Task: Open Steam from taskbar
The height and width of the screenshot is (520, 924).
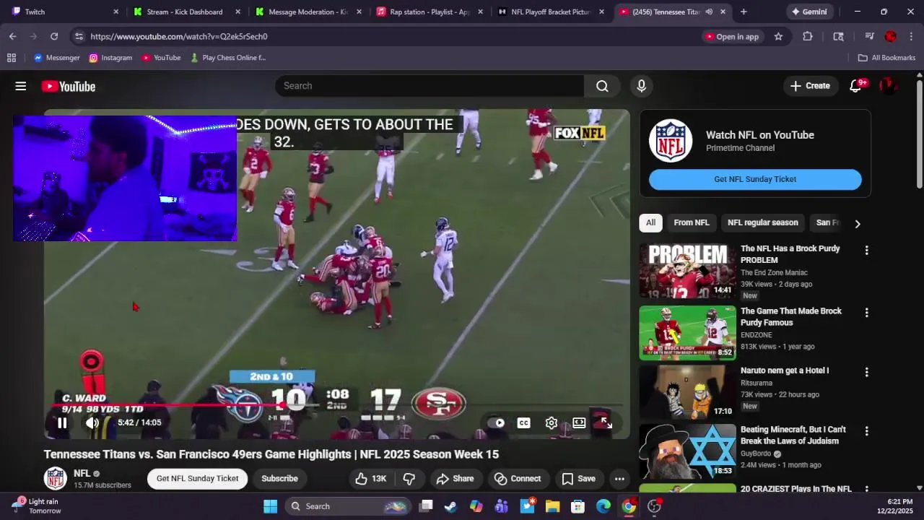Action: pos(450,506)
